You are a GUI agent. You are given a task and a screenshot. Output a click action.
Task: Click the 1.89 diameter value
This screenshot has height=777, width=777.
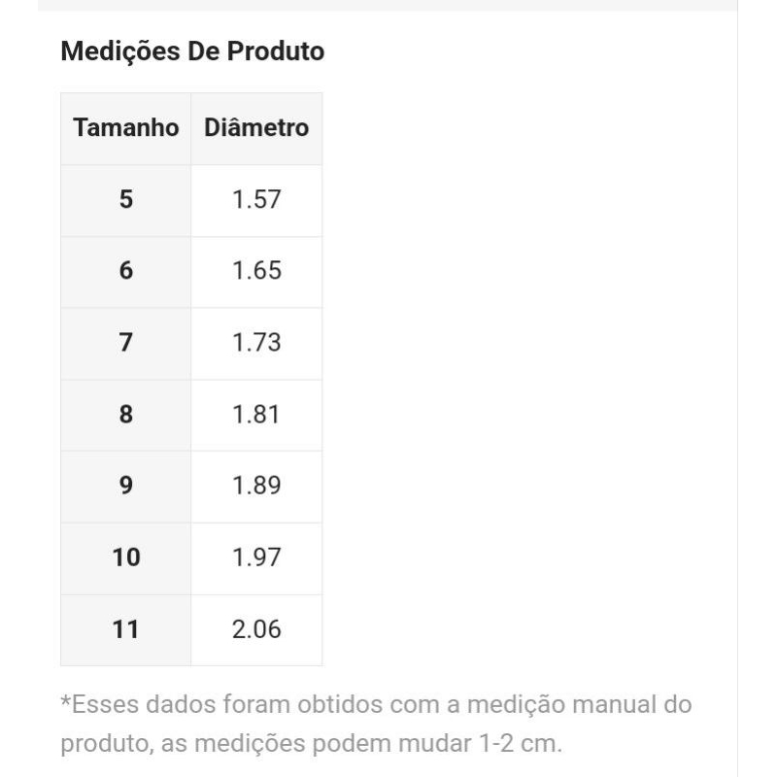pos(256,486)
